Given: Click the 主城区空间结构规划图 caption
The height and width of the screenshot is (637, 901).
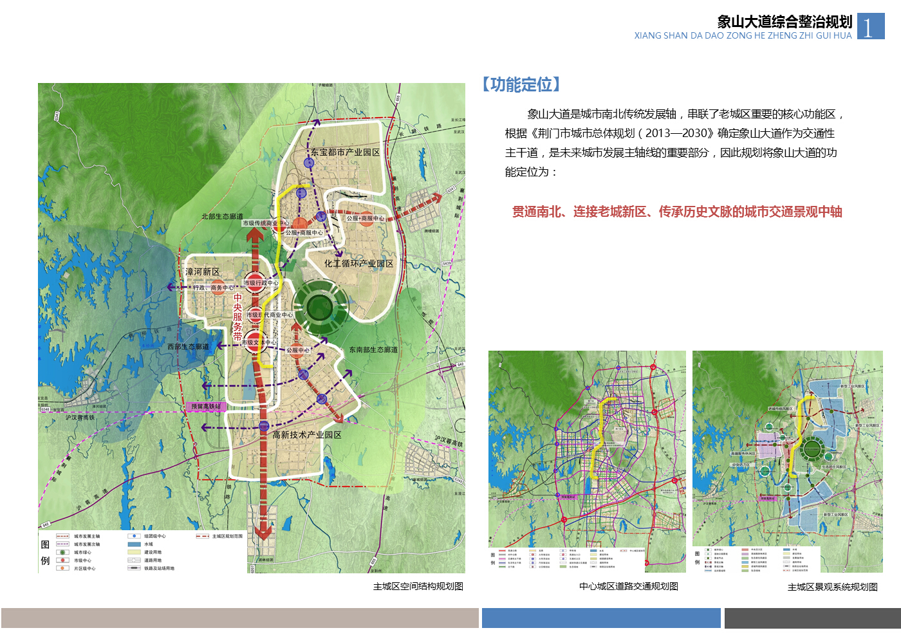Looking at the screenshot, I should [x=418, y=586].
